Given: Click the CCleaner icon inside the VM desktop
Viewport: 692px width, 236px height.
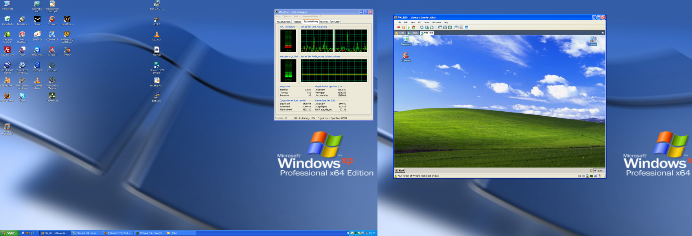Looking at the screenshot, I should pos(406,57).
